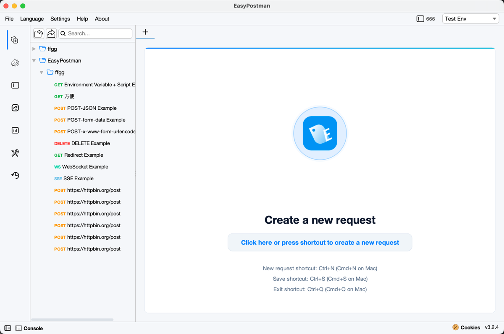The width and height of the screenshot is (504, 334).
Task: Open the History clock sidebar icon
Action: pyautogui.click(x=15, y=176)
